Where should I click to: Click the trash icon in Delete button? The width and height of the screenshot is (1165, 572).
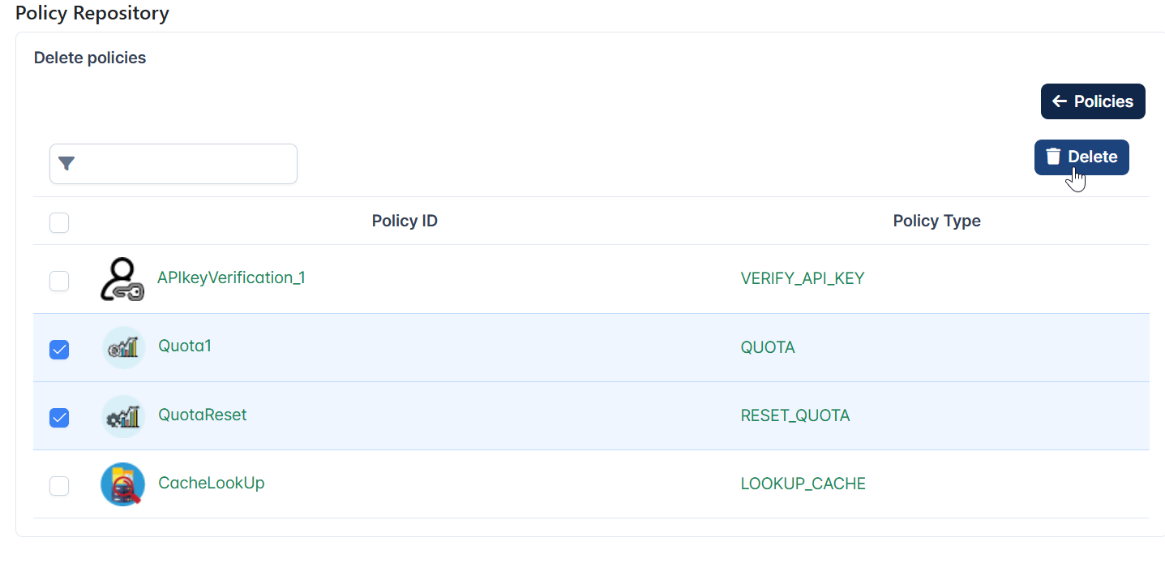(x=1053, y=157)
